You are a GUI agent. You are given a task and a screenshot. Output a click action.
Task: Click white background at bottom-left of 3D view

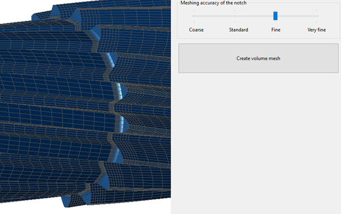[26, 209]
